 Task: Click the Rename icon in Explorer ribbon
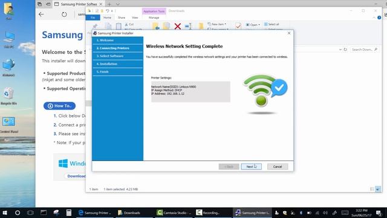tap(188, 26)
